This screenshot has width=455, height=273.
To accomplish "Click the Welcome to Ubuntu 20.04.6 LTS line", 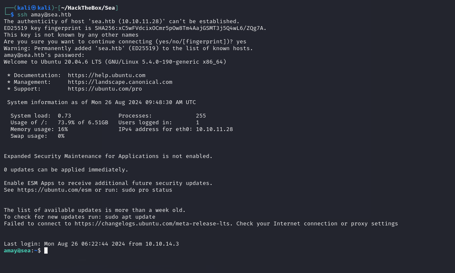I will pos(115,62).
